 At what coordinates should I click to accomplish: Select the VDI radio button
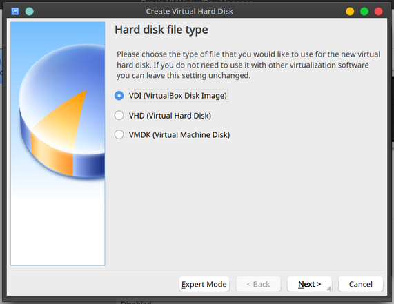[119, 96]
